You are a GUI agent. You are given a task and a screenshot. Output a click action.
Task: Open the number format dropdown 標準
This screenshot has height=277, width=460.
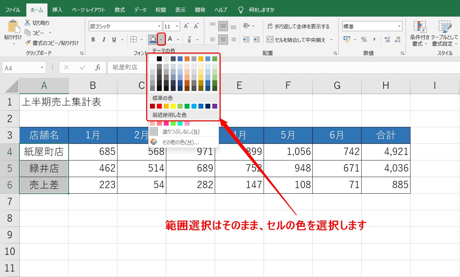click(x=399, y=26)
